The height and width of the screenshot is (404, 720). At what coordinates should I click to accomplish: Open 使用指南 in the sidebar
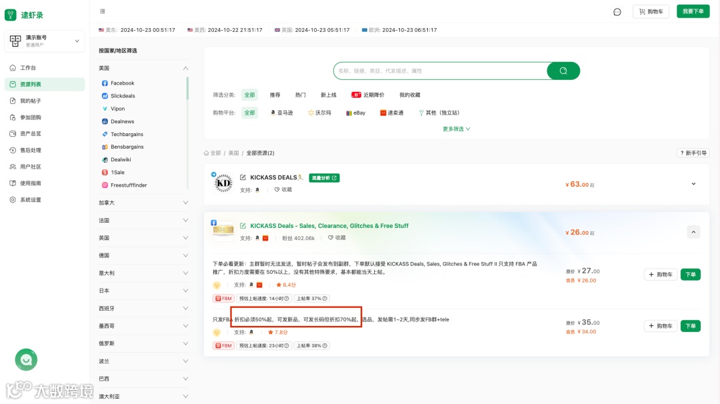pos(45,183)
